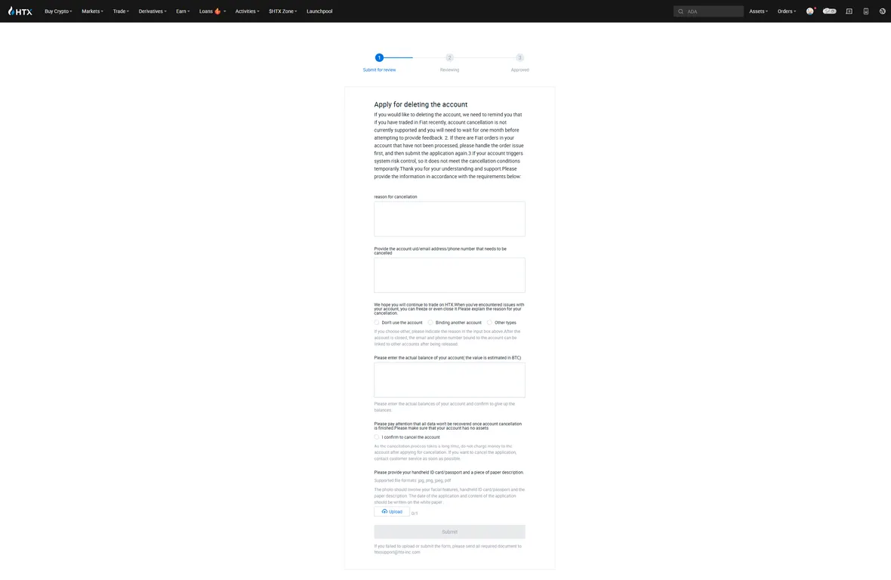Click the "Apply for deleting the account" heading
This screenshot has height=580, width=891.
(x=421, y=104)
